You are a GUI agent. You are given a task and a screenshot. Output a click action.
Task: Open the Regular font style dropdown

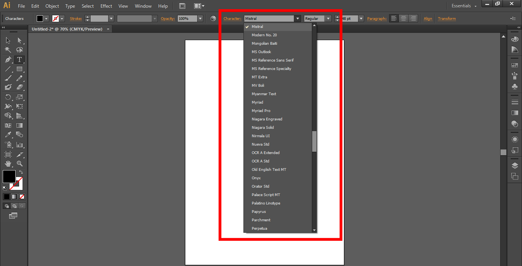(327, 18)
